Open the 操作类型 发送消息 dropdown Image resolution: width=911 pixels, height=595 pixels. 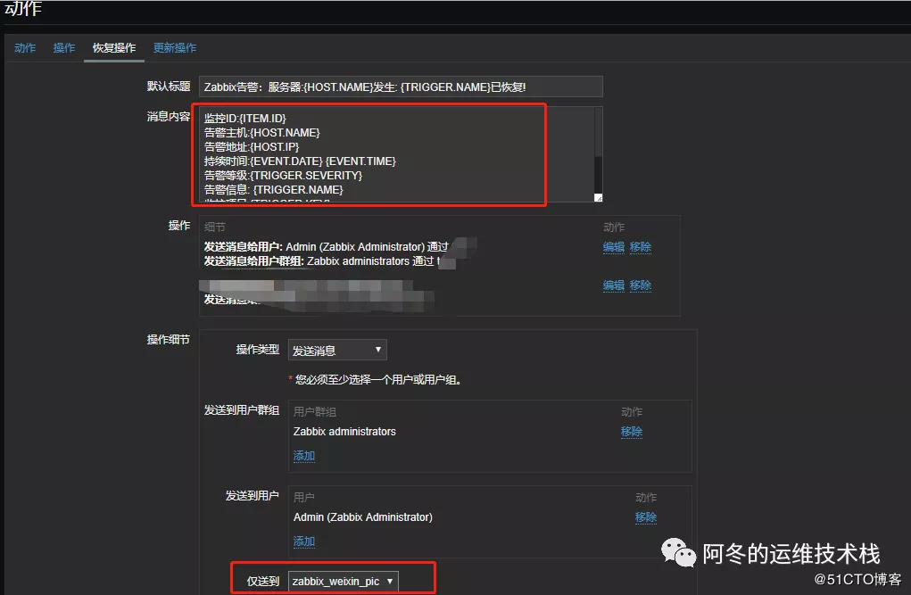(337, 351)
